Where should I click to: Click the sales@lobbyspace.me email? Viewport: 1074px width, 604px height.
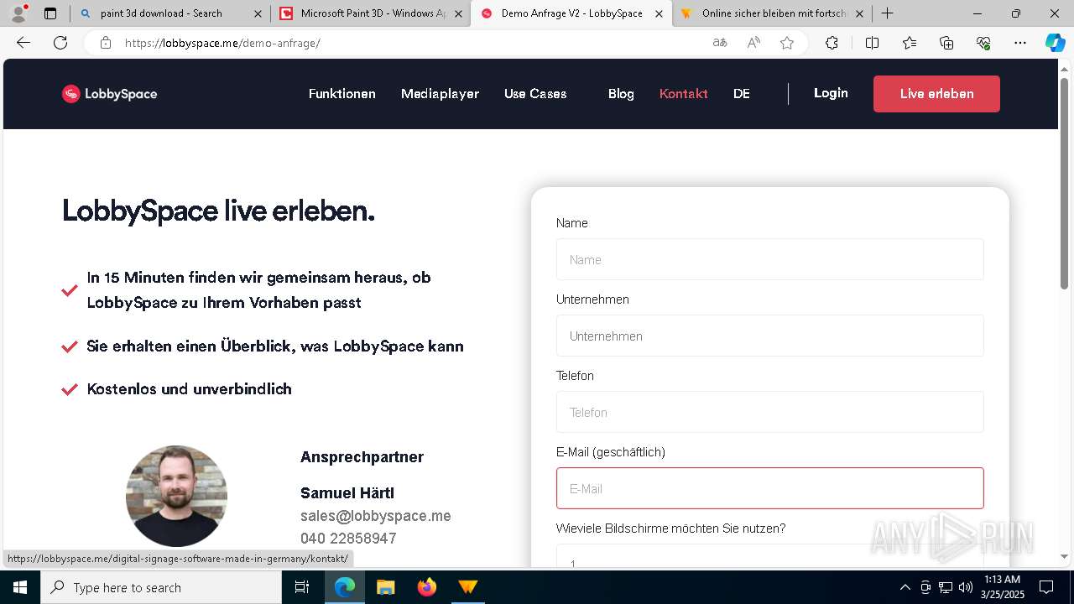pyautogui.click(x=376, y=516)
